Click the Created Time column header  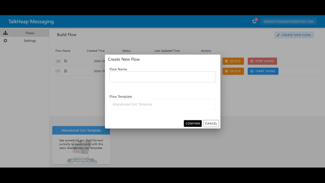[95, 50]
